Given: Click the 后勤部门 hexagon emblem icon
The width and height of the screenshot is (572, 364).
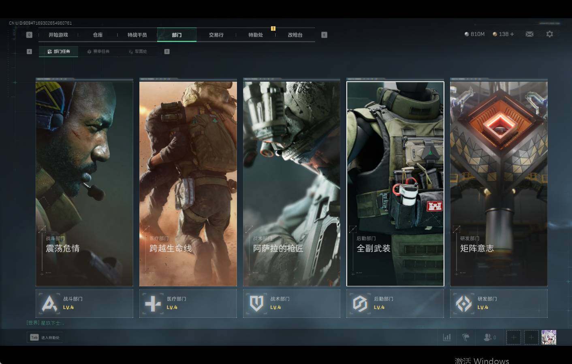Looking at the screenshot, I should tap(360, 303).
